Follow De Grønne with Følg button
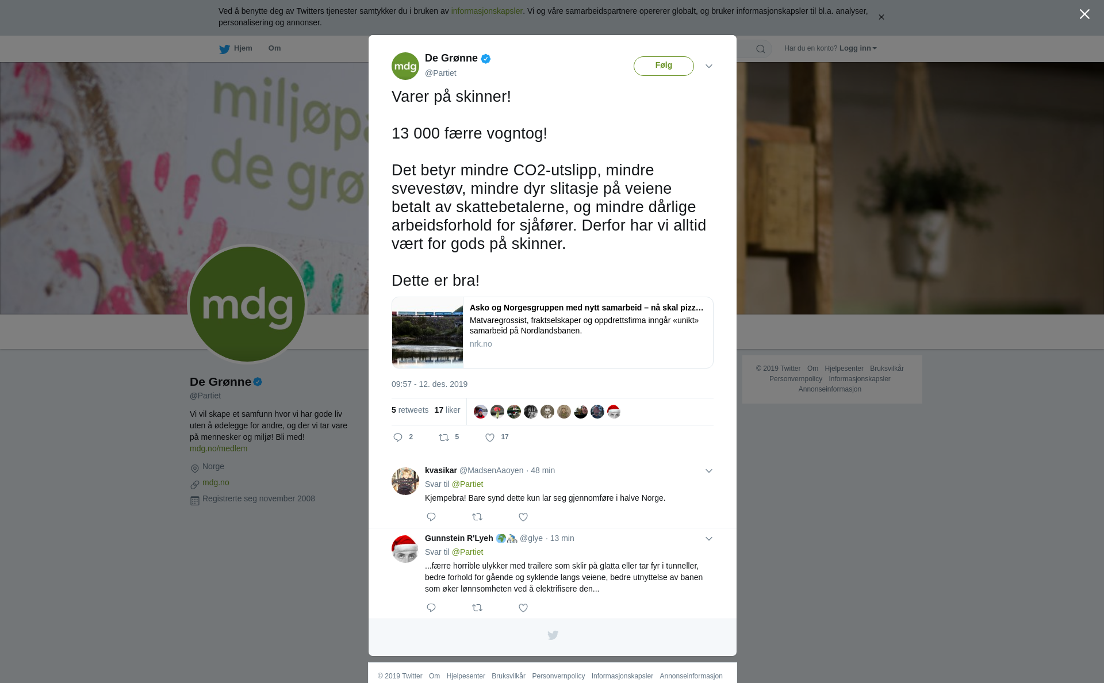Image resolution: width=1104 pixels, height=683 pixels. (x=664, y=66)
